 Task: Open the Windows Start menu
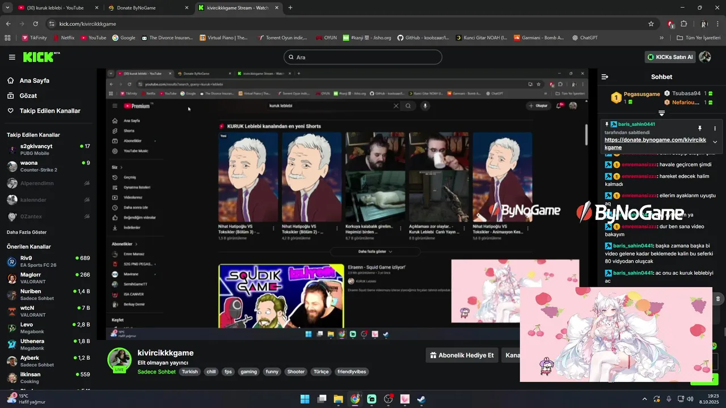pyautogui.click(x=305, y=399)
